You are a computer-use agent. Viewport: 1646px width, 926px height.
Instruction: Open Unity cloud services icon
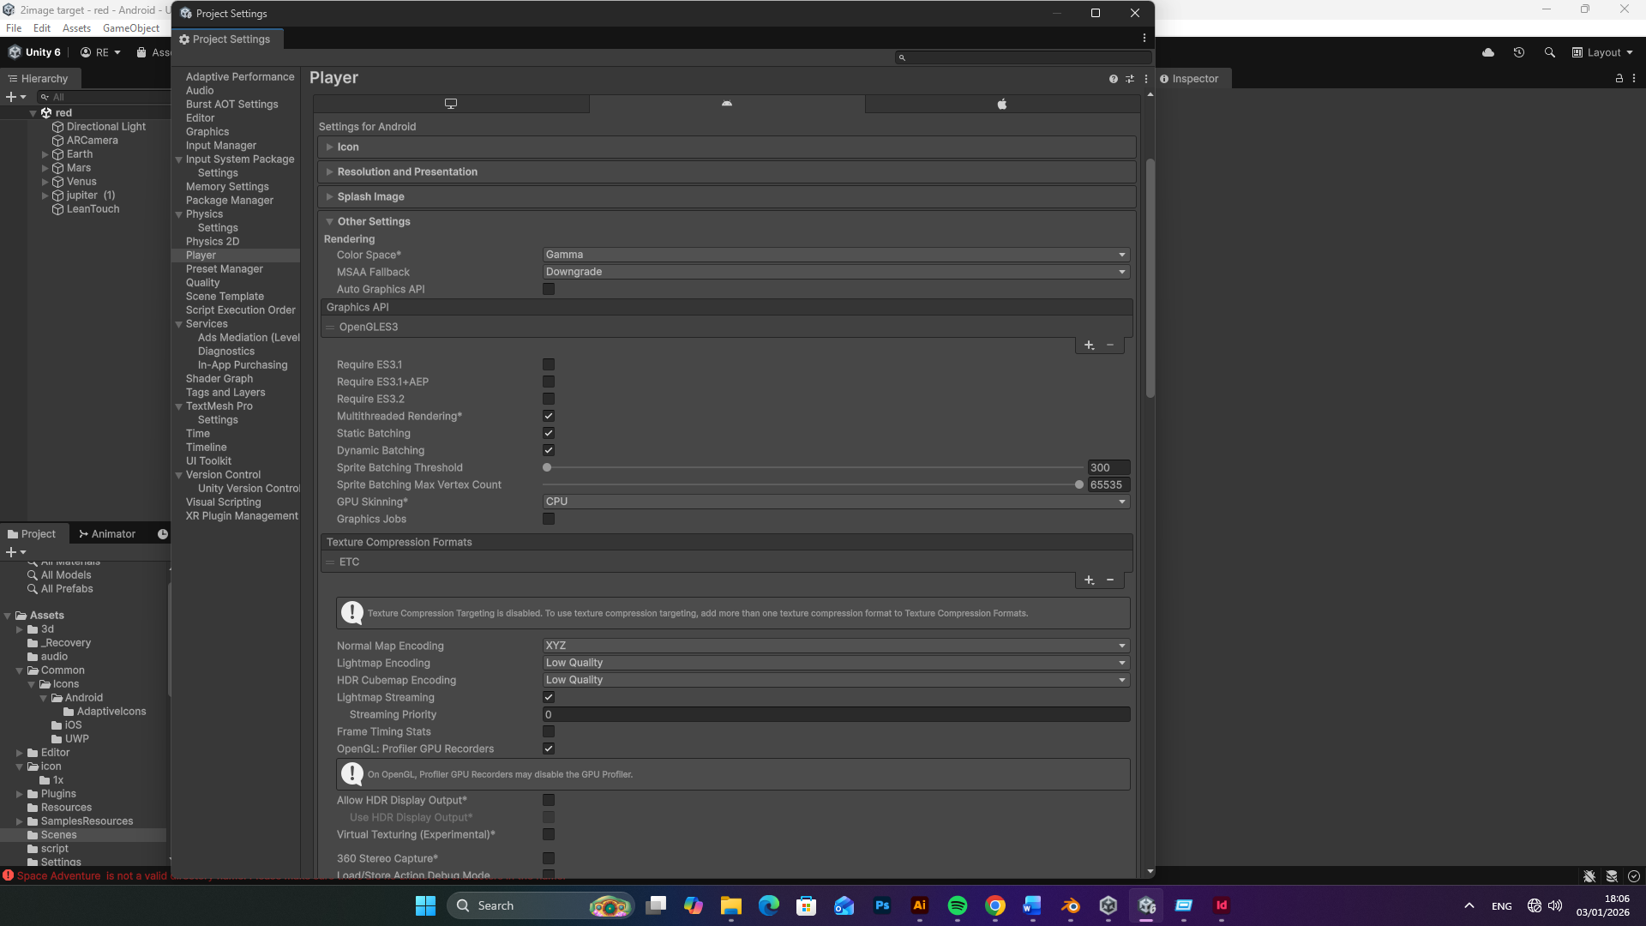click(x=1488, y=52)
